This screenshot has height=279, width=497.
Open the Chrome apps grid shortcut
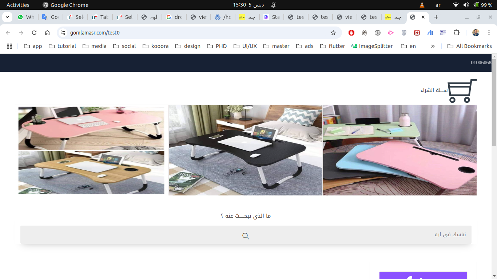tap(9, 46)
